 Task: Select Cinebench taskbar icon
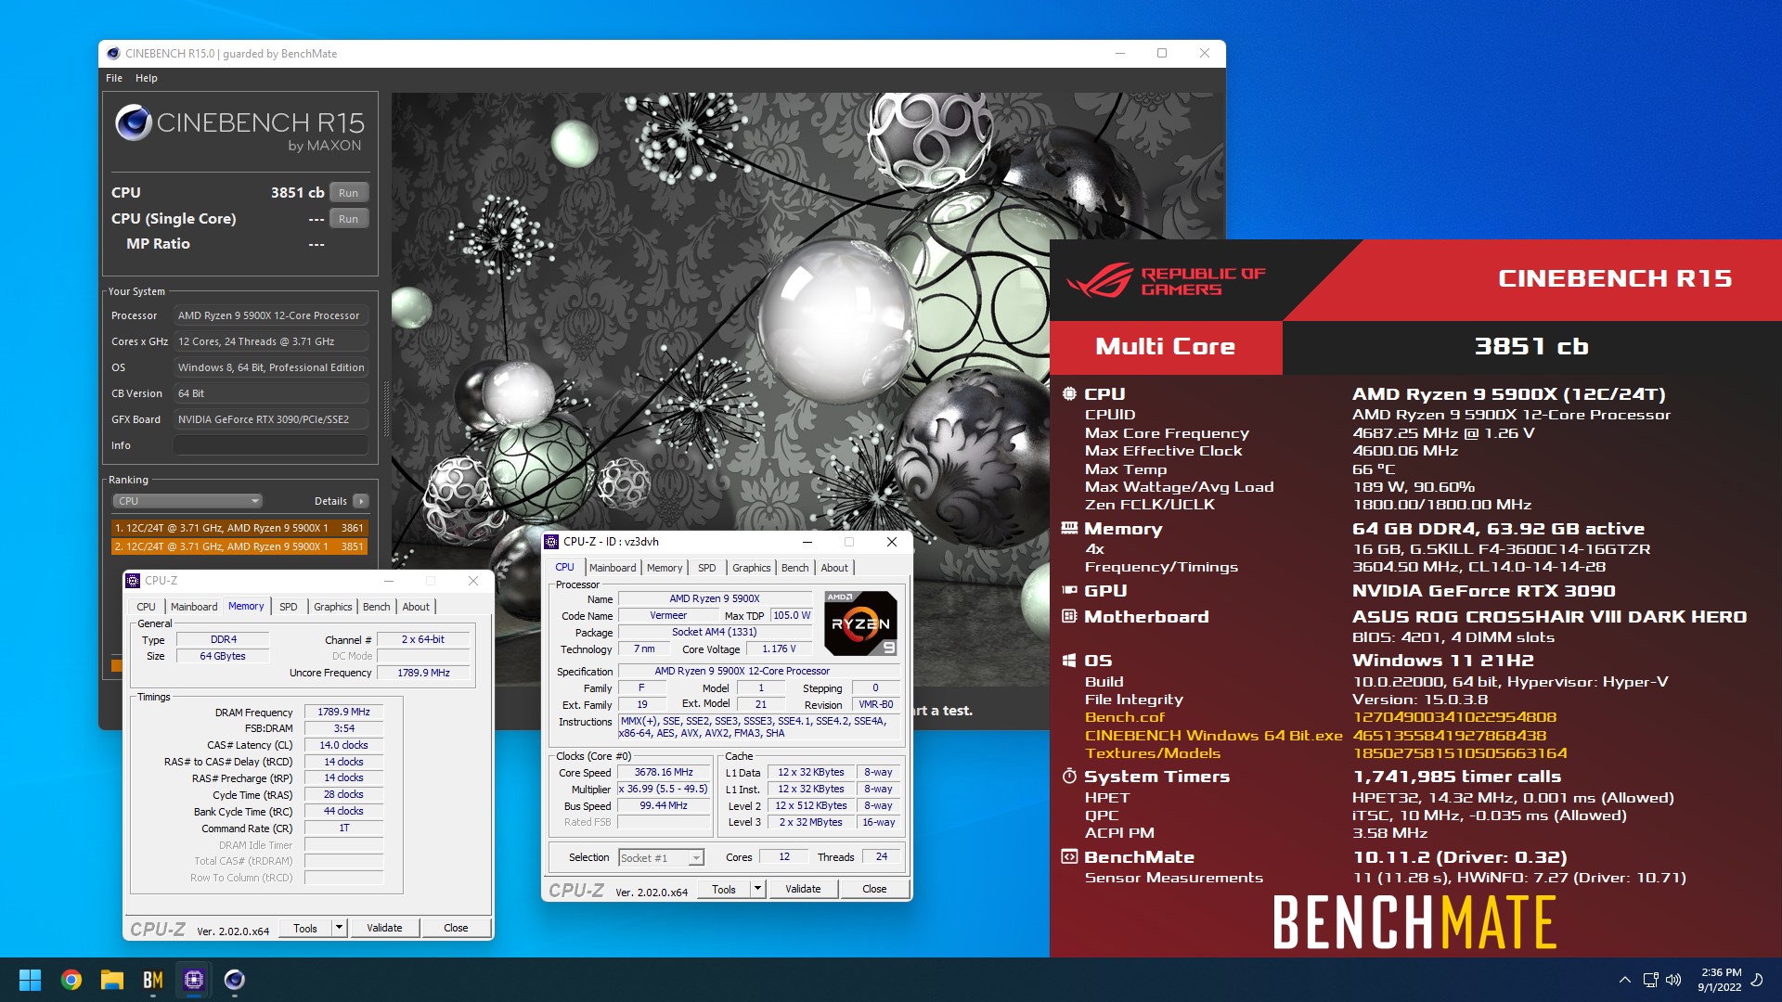(235, 980)
